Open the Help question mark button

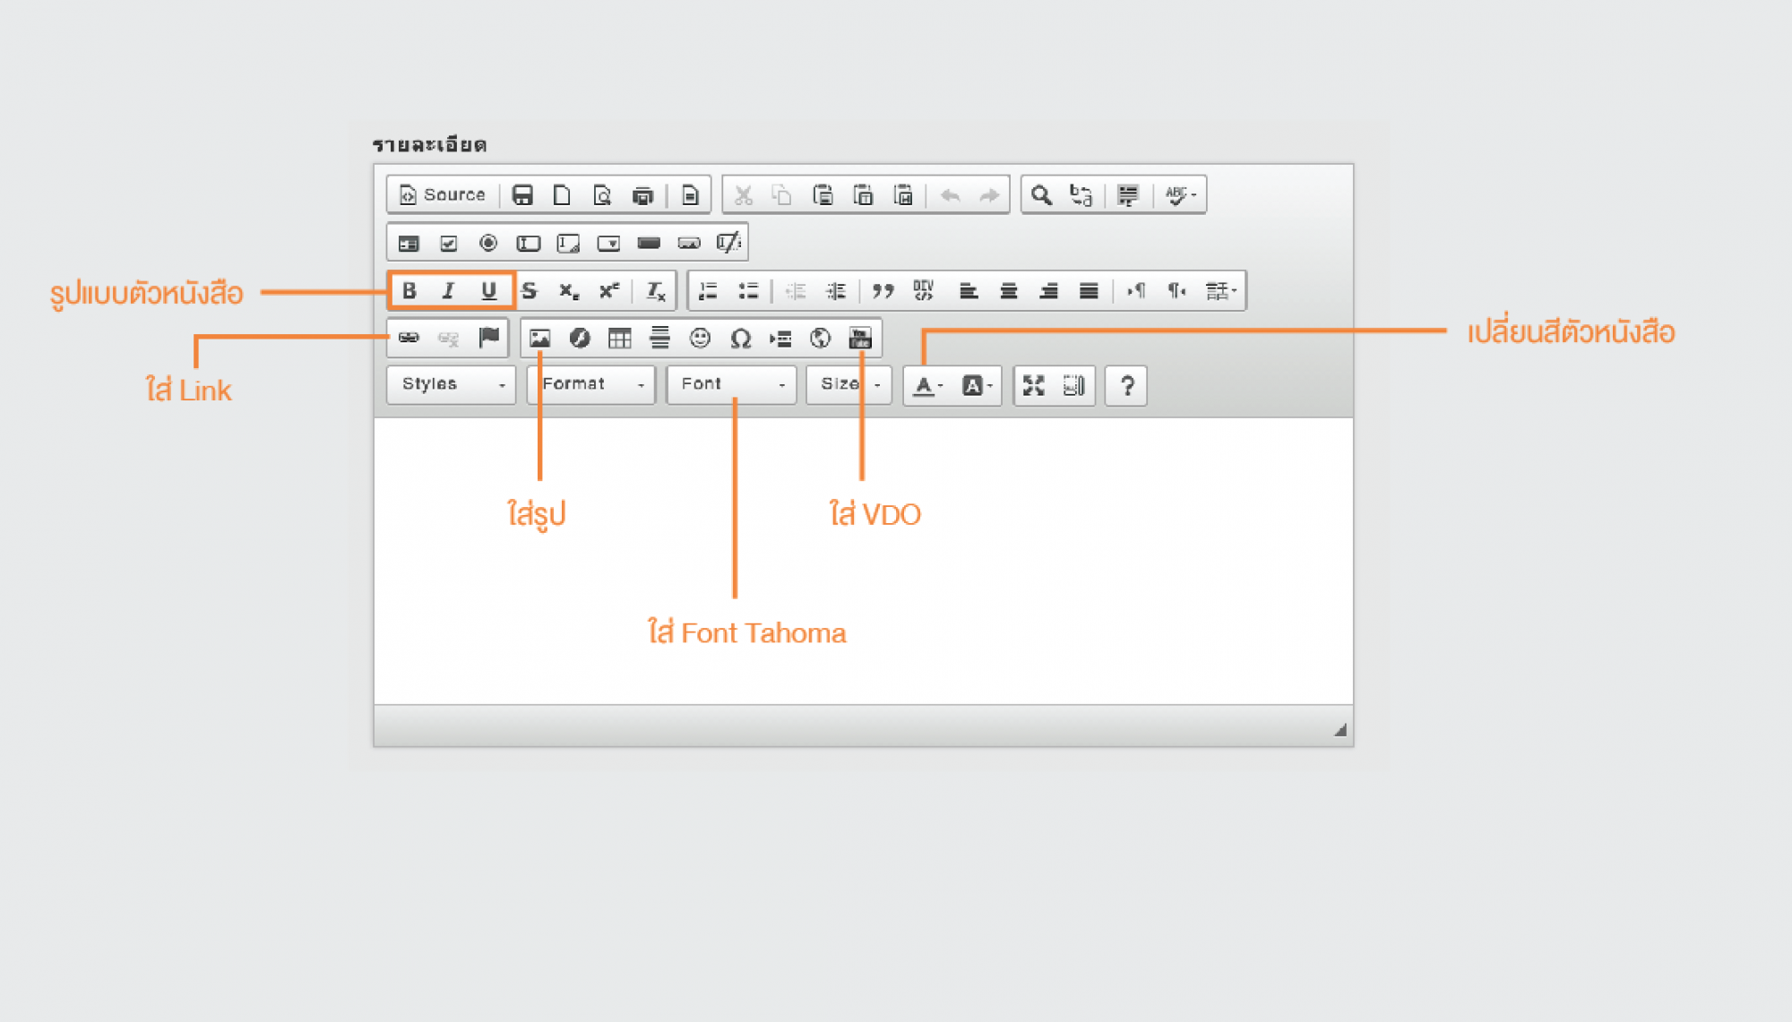(x=1126, y=385)
